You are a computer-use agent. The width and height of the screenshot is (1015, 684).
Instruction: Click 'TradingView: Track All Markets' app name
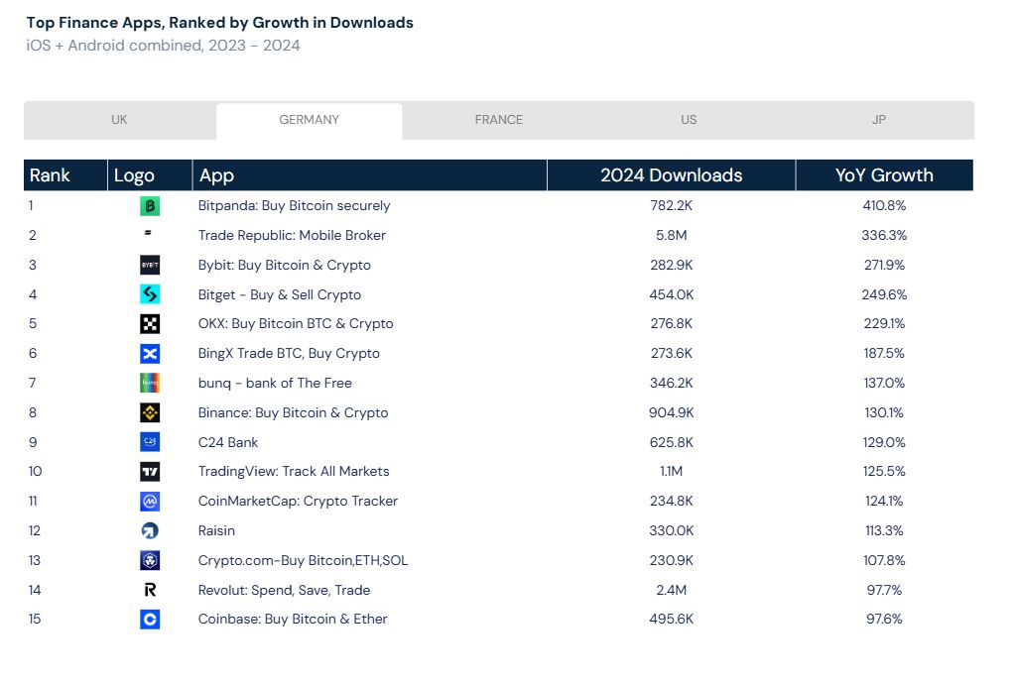pos(294,471)
